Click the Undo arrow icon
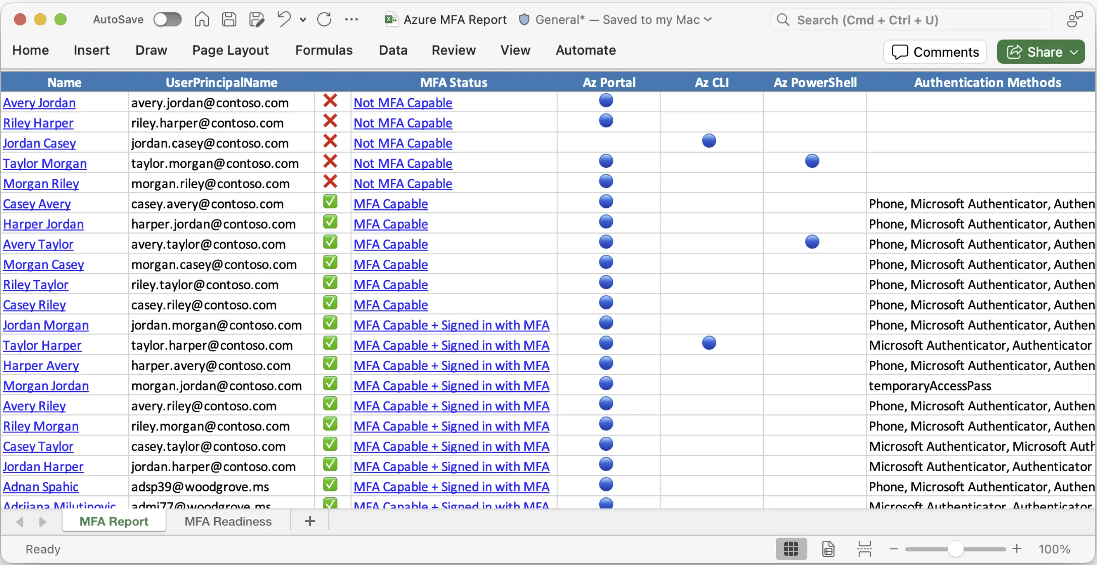 [x=284, y=19]
